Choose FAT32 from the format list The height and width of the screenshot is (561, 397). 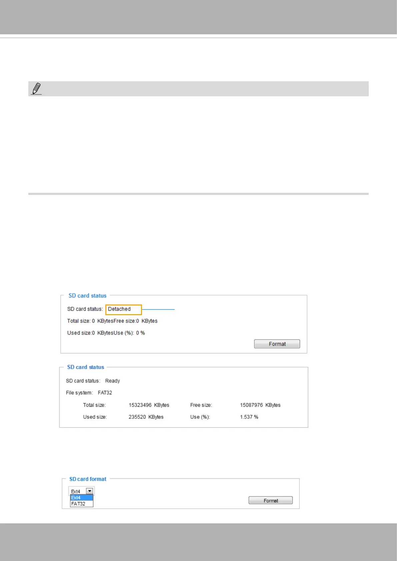click(81, 504)
